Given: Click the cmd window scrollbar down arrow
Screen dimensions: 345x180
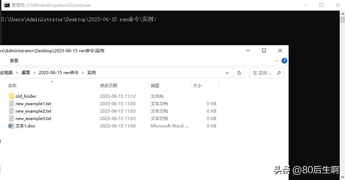Looking at the screenshot, I should pos(343,177).
